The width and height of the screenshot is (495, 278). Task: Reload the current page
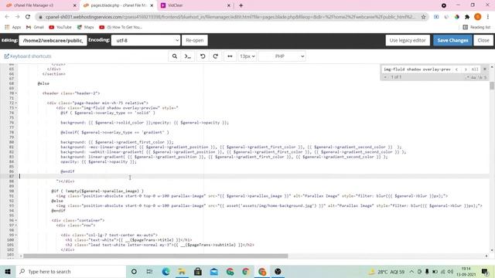click(x=28, y=17)
